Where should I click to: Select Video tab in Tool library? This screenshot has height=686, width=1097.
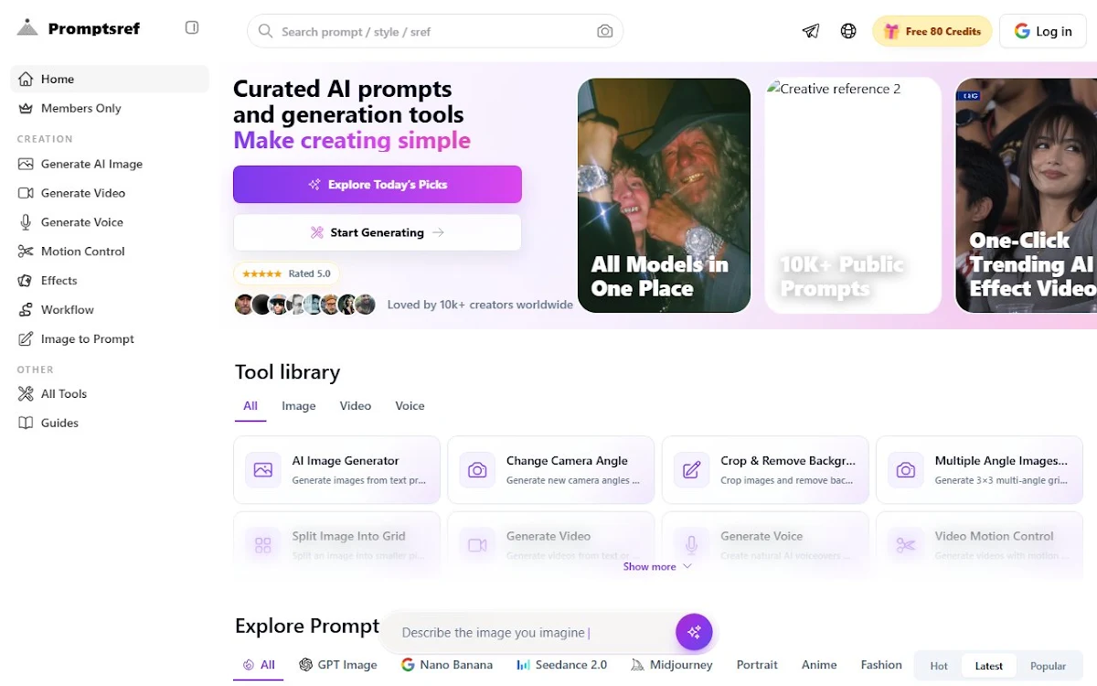(356, 406)
